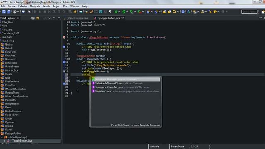Click the Open Type folder icon

click(x=164, y=12)
